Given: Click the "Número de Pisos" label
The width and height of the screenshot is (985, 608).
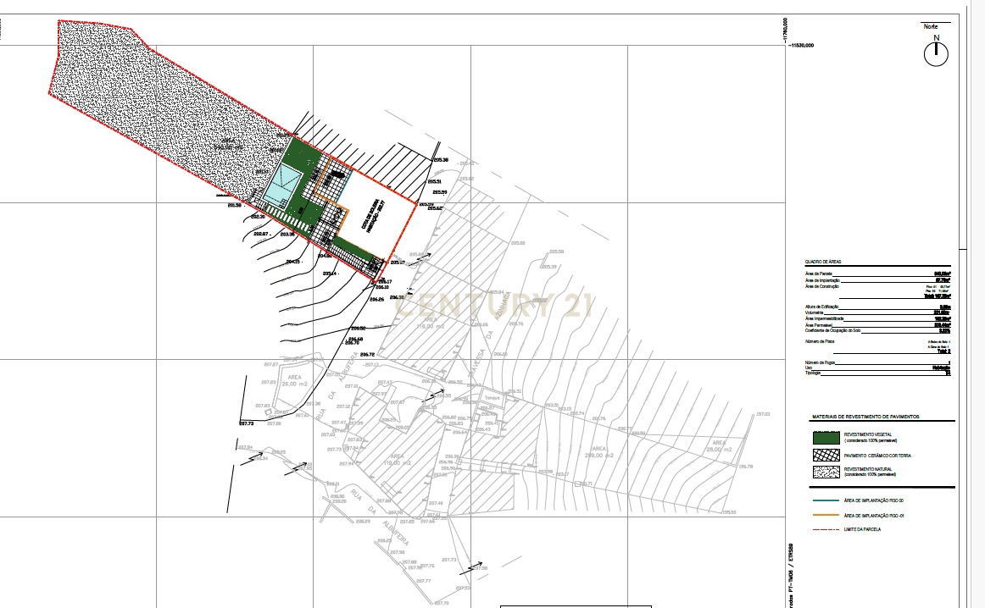Looking at the screenshot, I should pos(820,341).
